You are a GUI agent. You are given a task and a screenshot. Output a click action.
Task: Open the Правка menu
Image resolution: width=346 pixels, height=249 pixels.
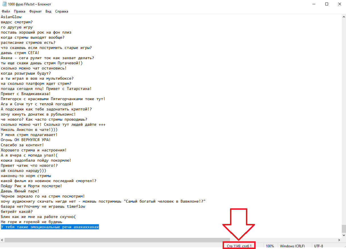[x=20, y=11]
